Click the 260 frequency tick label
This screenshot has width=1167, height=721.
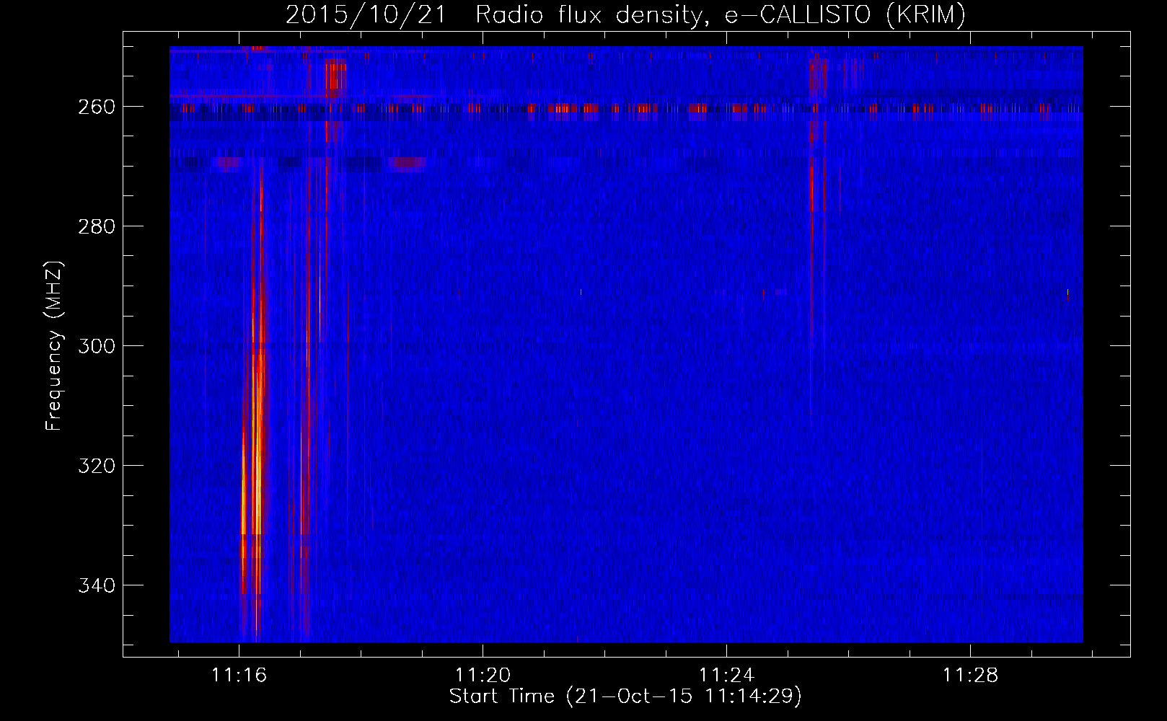point(96,107)
